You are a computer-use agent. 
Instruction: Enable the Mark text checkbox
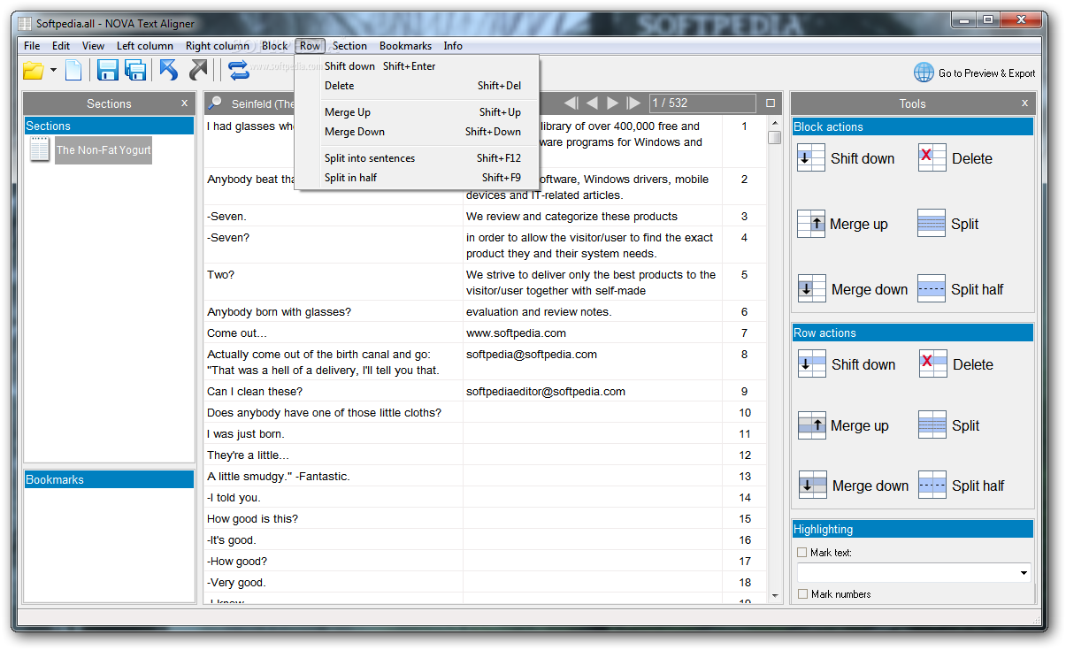pyautogui.click(x=802, y=553)
